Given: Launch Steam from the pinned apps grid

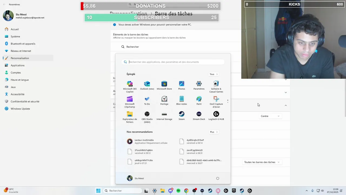Looking at the screenshot, I should point(182,116).
